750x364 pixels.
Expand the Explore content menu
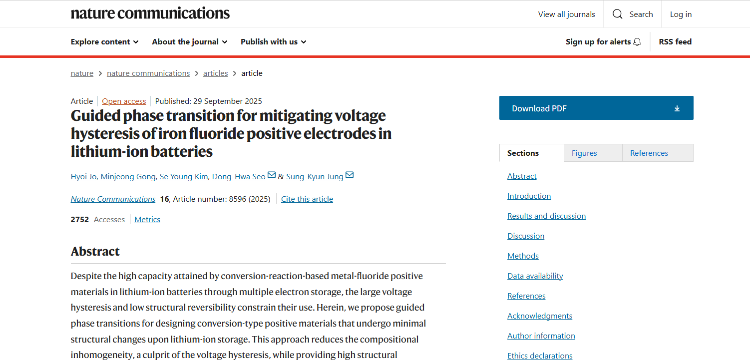click(105, 42)
